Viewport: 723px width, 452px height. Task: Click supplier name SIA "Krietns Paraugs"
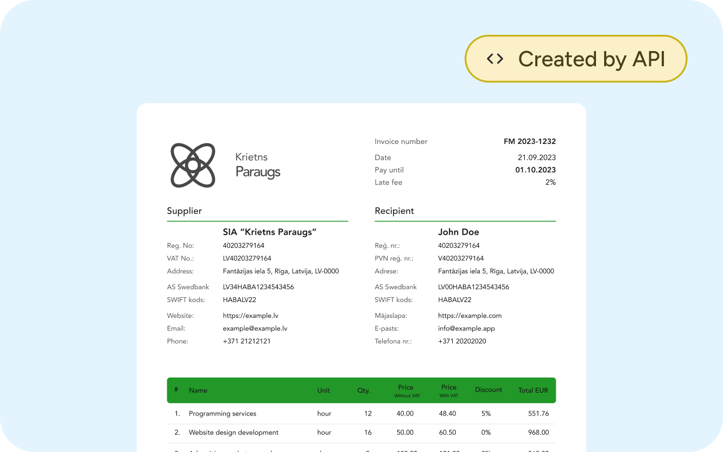270,232
